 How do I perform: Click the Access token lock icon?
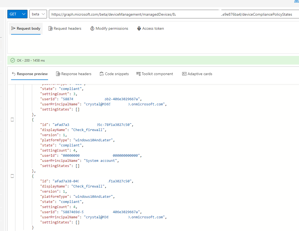[139, 28]
